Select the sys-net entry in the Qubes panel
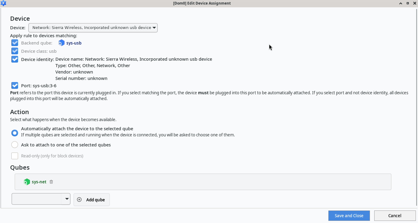Screen dimensions: 418x223 (39, 182)
